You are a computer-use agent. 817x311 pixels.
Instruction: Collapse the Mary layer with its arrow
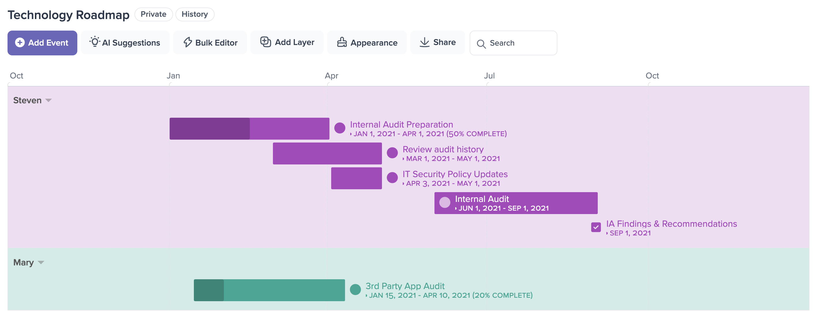coord(41,263)
